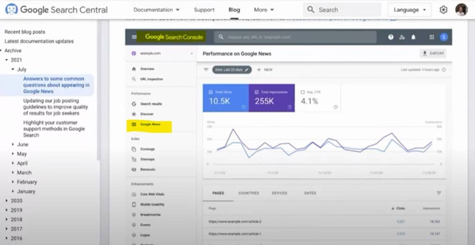
Task: Click the filter icon beside date chip
Action: (x=206, y=69)
